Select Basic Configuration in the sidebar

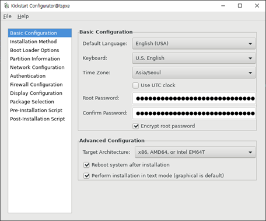[40, 33]
